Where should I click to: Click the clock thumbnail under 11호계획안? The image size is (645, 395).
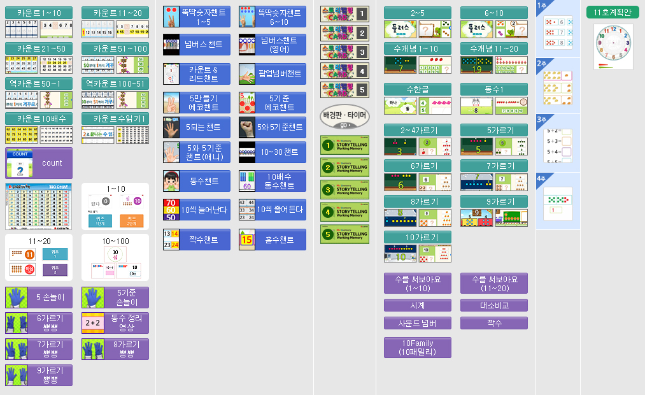[612, 46]
